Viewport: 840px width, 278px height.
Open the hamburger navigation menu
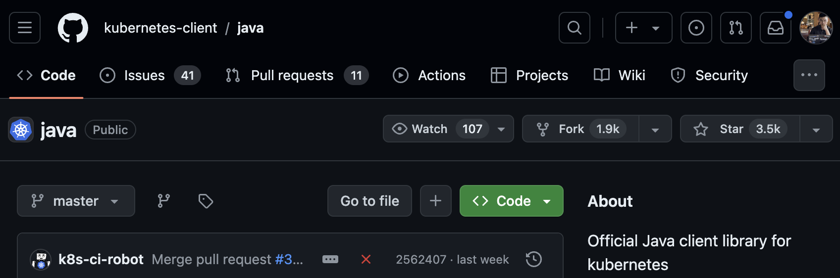(x=25, y=28)
